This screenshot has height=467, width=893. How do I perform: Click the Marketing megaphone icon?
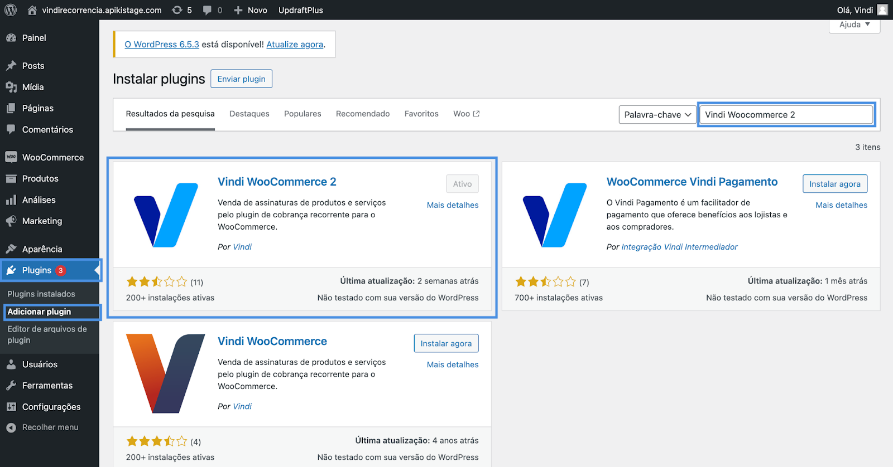coord(11,221)
